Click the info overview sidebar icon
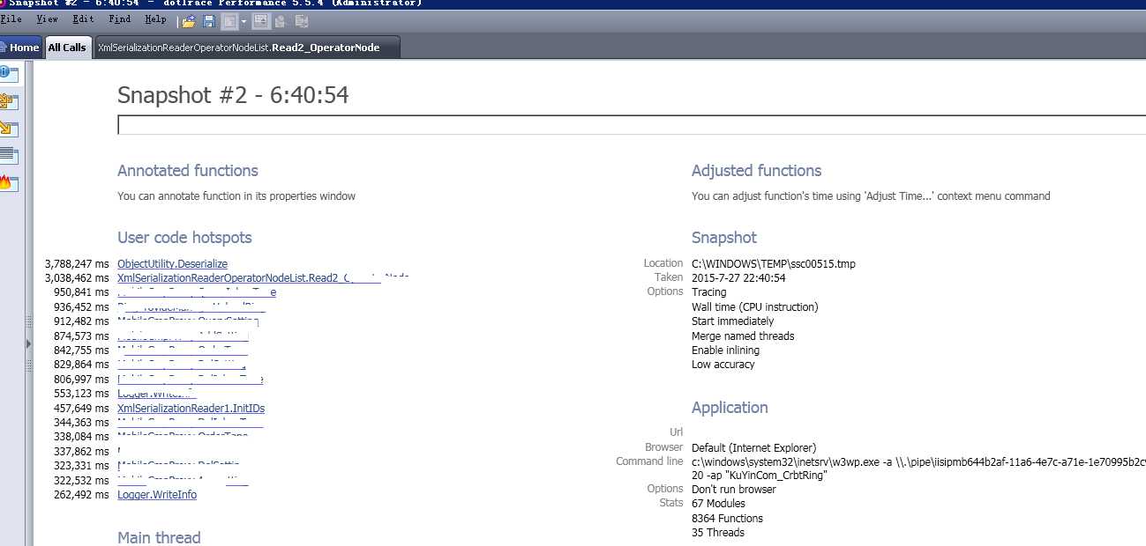This screenshot has height=546, width=1146. (x=8, y=74)
